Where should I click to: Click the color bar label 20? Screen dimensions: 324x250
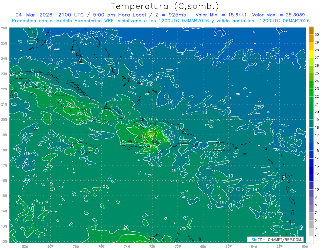317,112
